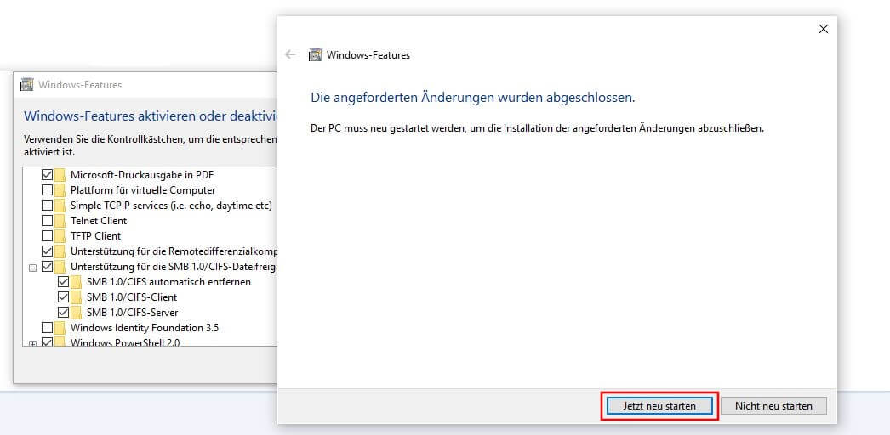
Task: Select Microsoft-Druckausgabe in PDF label
Action: pos(142,174)
